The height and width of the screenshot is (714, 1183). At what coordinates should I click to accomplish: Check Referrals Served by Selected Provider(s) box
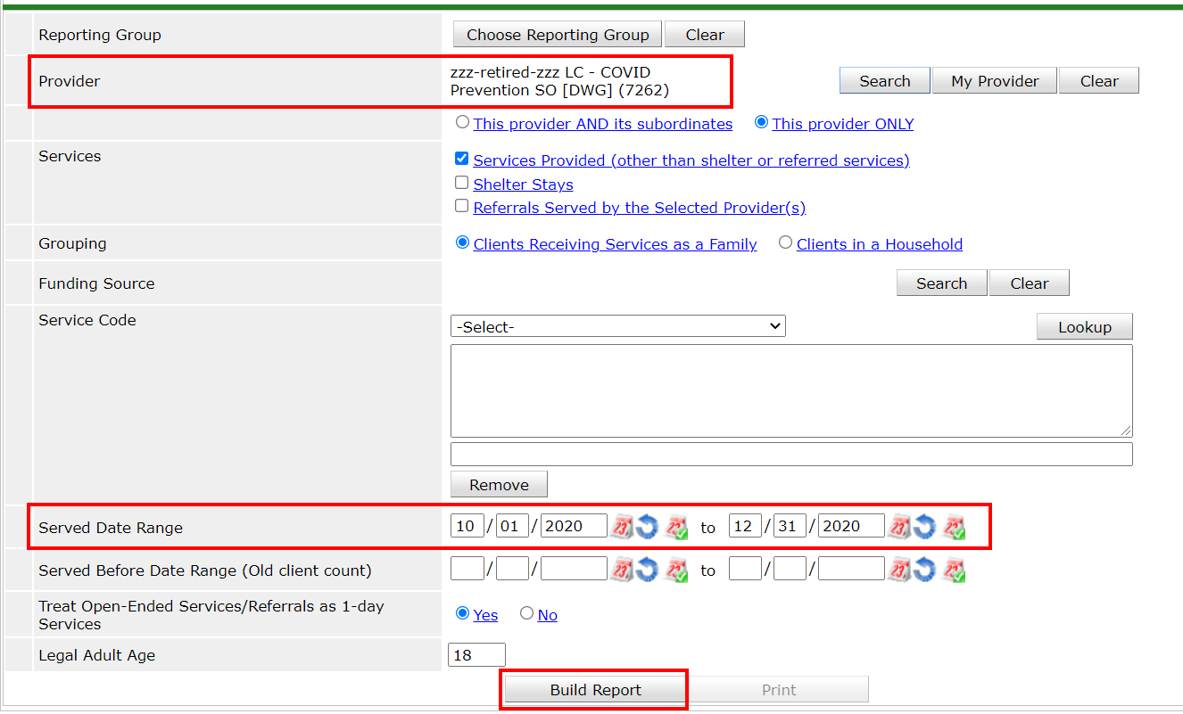point(461,206)
